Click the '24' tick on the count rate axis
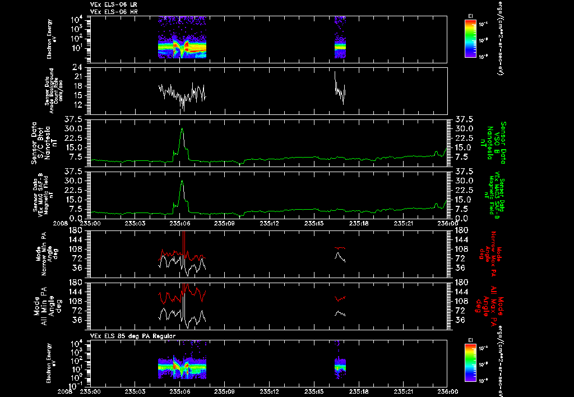The image size is (574, 397). pyautogui.click(x=78, y=67)
